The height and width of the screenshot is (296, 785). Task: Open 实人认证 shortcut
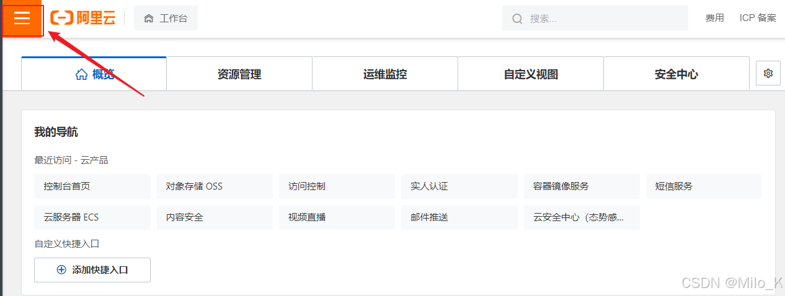[459, 186]
